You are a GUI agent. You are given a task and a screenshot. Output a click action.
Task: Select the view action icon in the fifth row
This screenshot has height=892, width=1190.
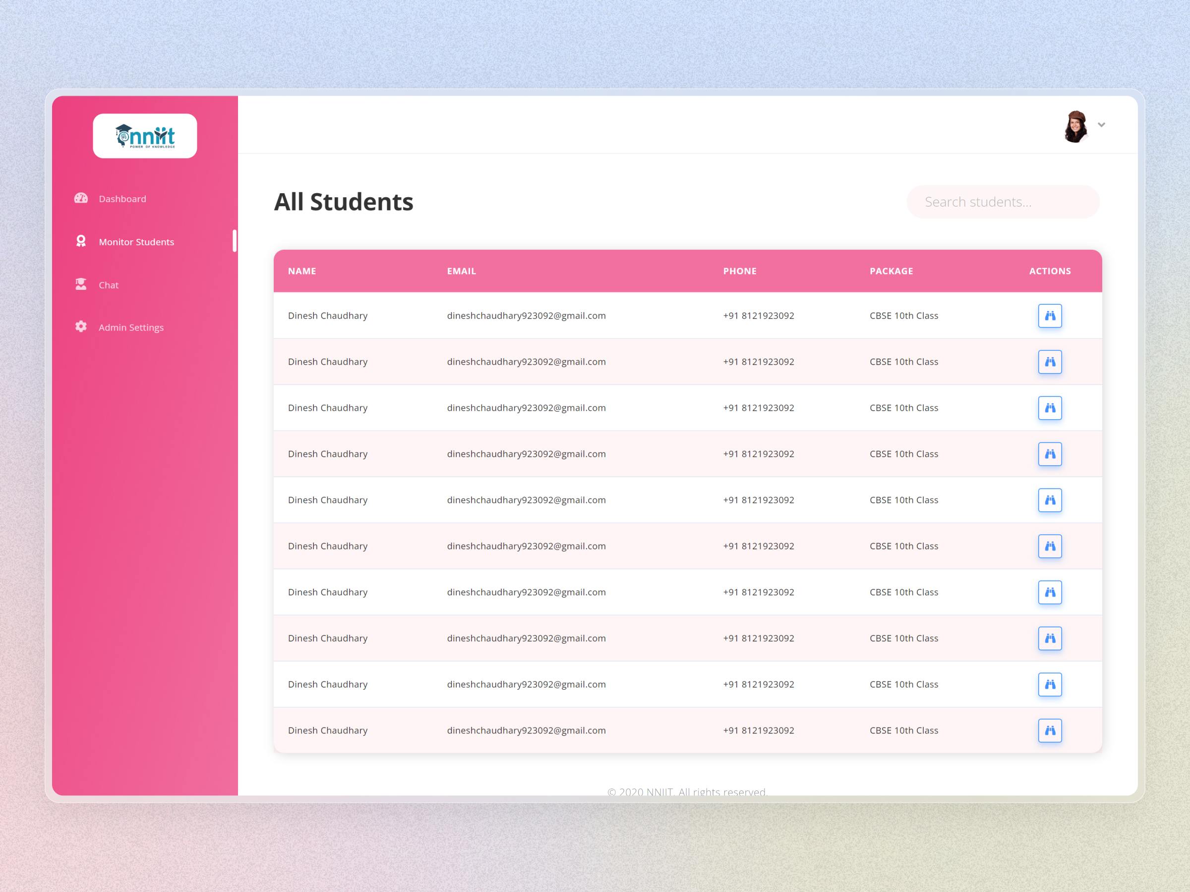[x=1050, y=500]
